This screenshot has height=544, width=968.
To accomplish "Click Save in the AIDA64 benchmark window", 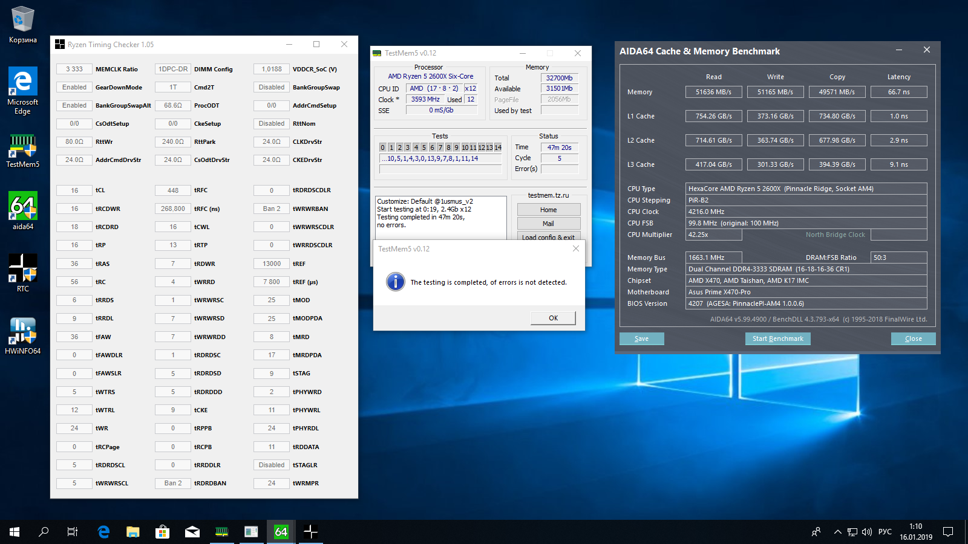I will 641,338.
